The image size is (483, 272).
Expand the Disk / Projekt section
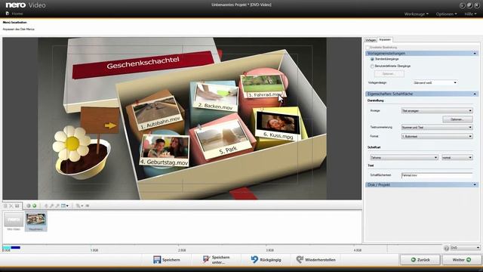[475, 184]
